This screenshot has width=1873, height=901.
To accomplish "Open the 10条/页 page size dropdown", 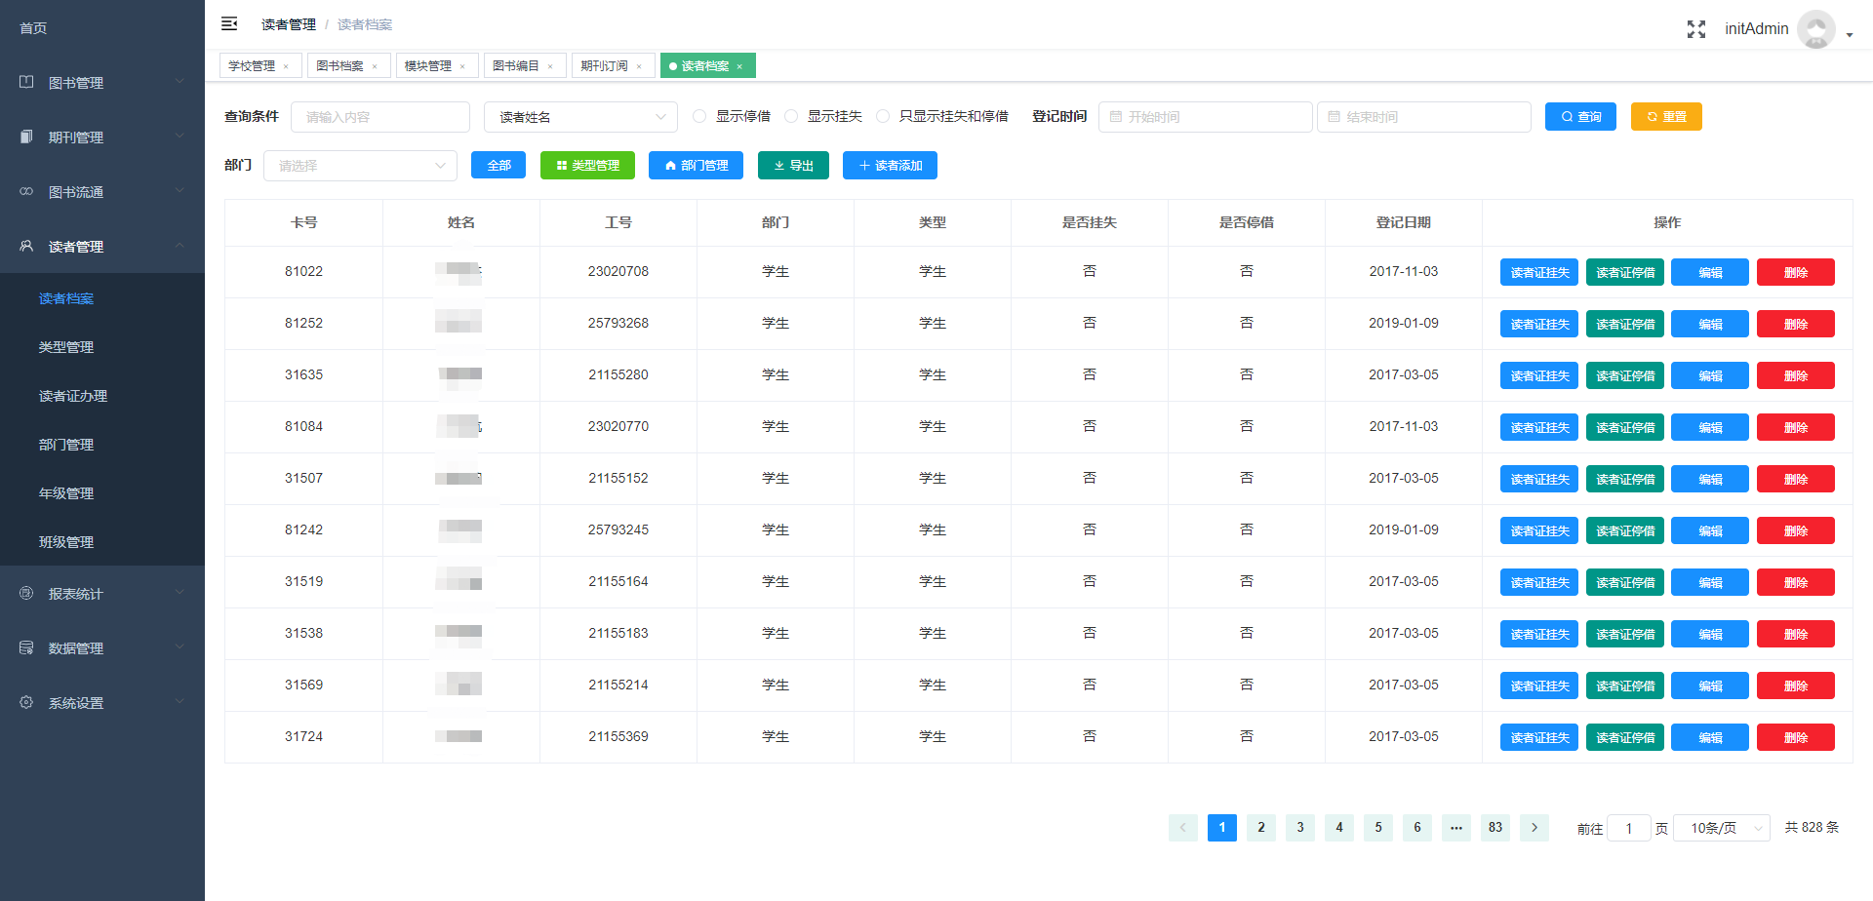I will point(1722,828).
